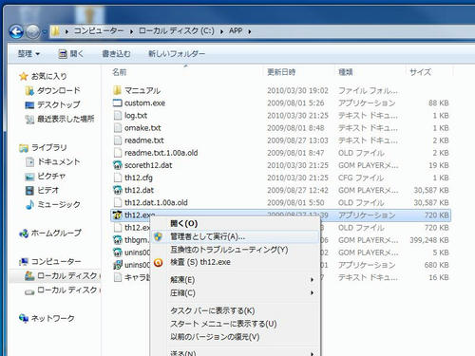Choose タスク バーに表示する(K) option

213,310
